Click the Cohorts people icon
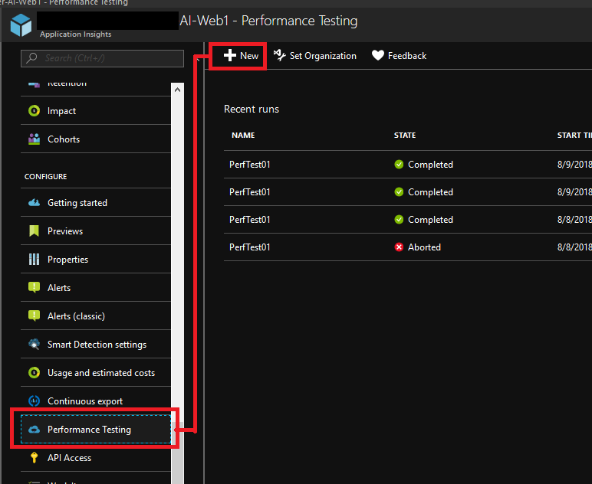 pyautogui.click(x=34, y=139)
